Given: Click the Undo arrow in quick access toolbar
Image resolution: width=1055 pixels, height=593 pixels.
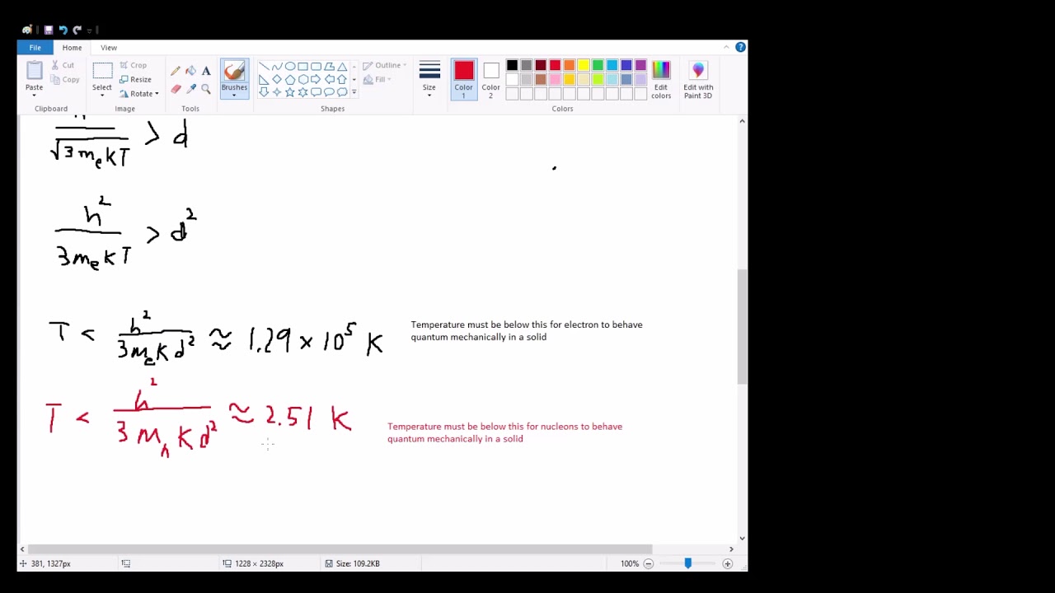Looking at the screenshot, I should (63, 30).
